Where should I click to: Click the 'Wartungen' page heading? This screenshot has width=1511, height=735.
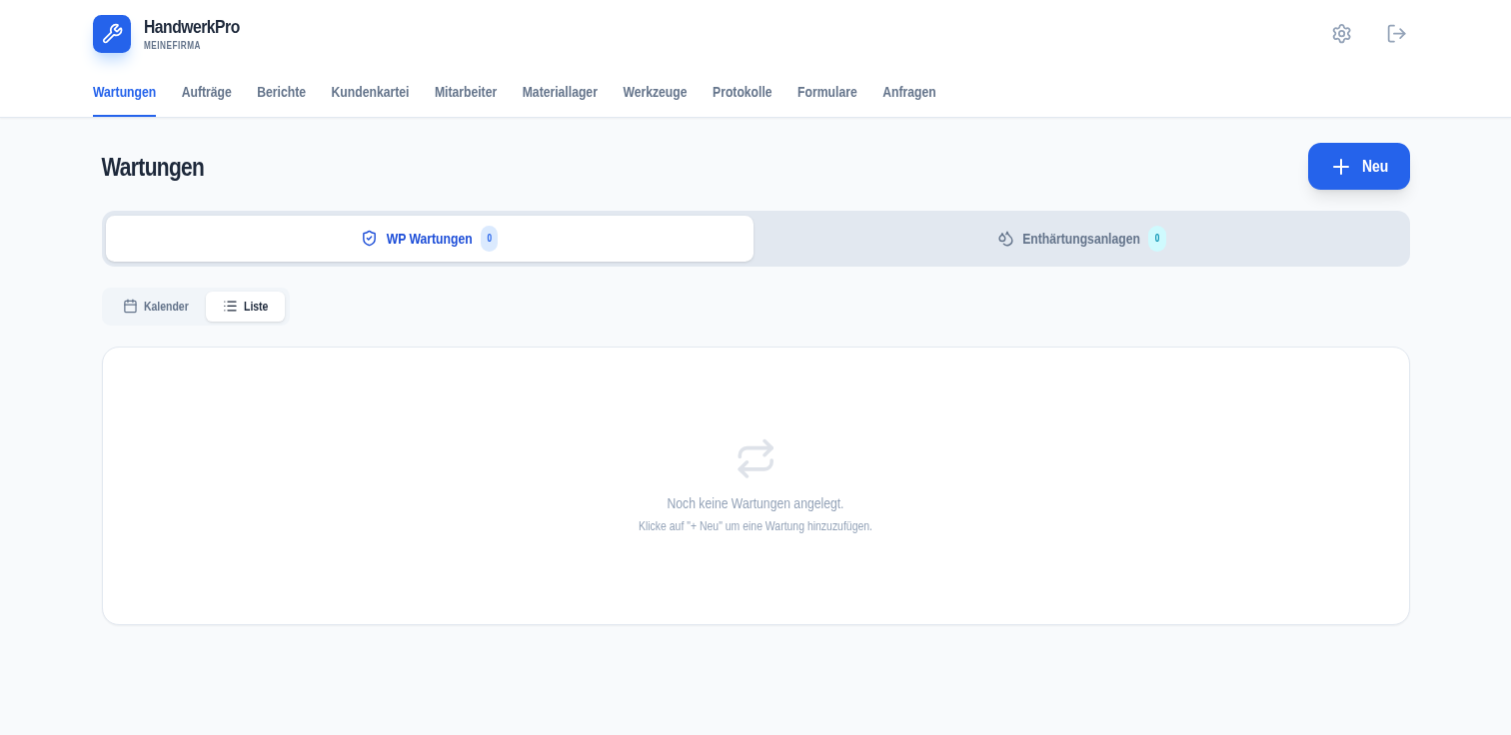153,167
